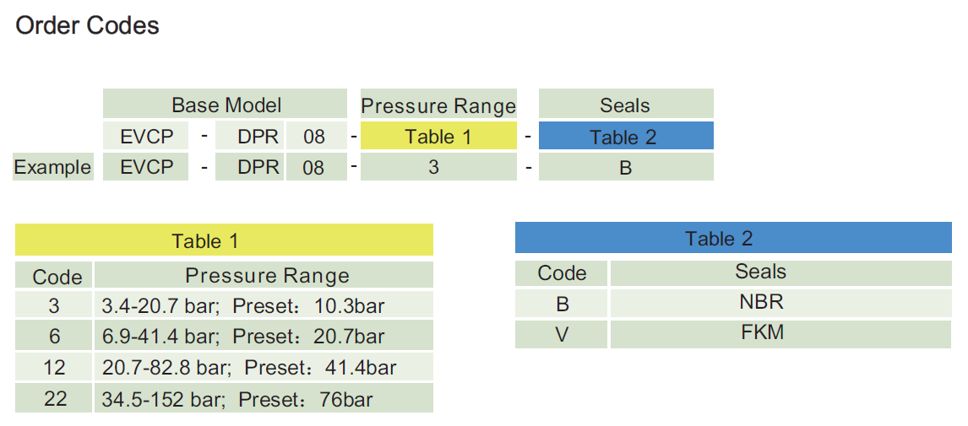
Task: Click the Seals header above blue Table 2 cell
Action: pyautogui.click(x=625, y=105)
